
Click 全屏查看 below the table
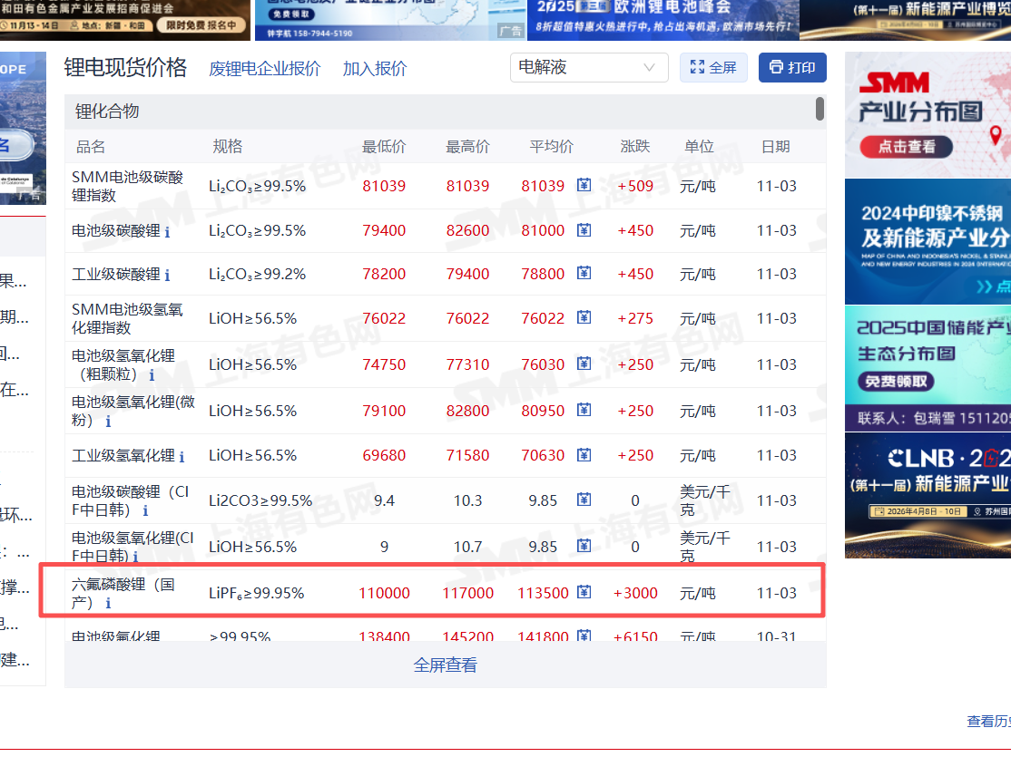(445, 665)
